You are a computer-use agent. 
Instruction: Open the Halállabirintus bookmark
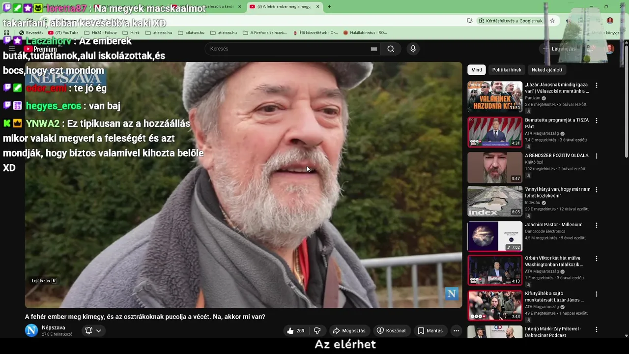(365, 33)
